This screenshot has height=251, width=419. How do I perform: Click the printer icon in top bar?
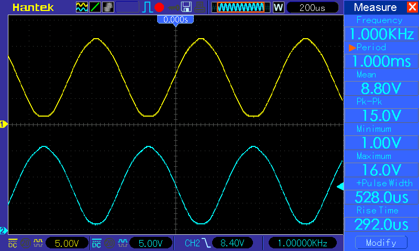(x=200, y=7)
